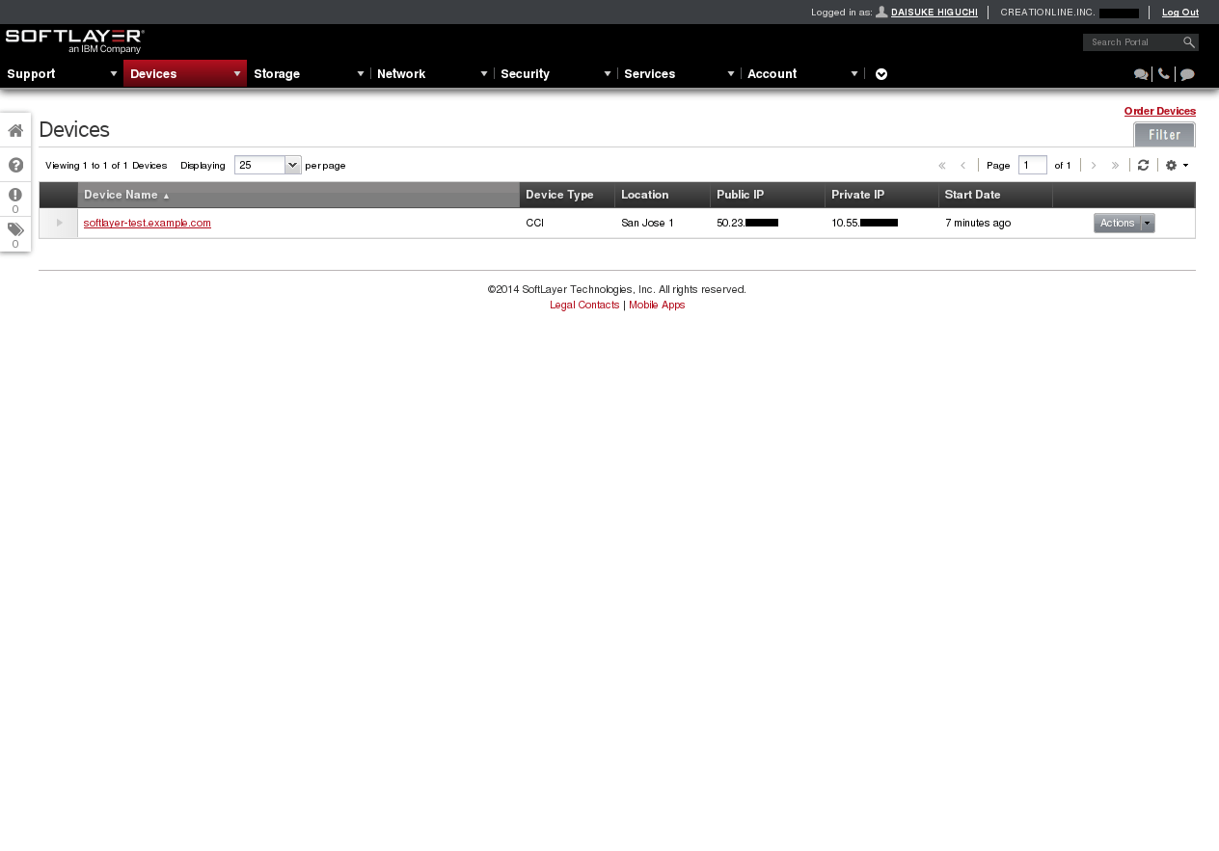Screen dimensions: 1219x851
Task: Sort by the Private IP column
Action: [x=881, y=195]
